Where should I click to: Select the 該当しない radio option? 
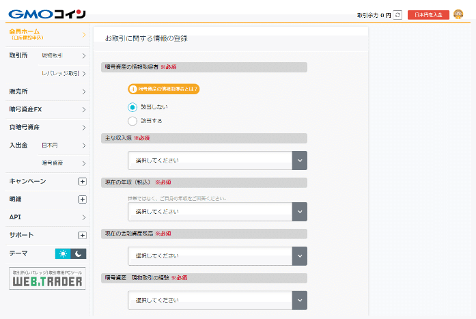pos(132,107)
